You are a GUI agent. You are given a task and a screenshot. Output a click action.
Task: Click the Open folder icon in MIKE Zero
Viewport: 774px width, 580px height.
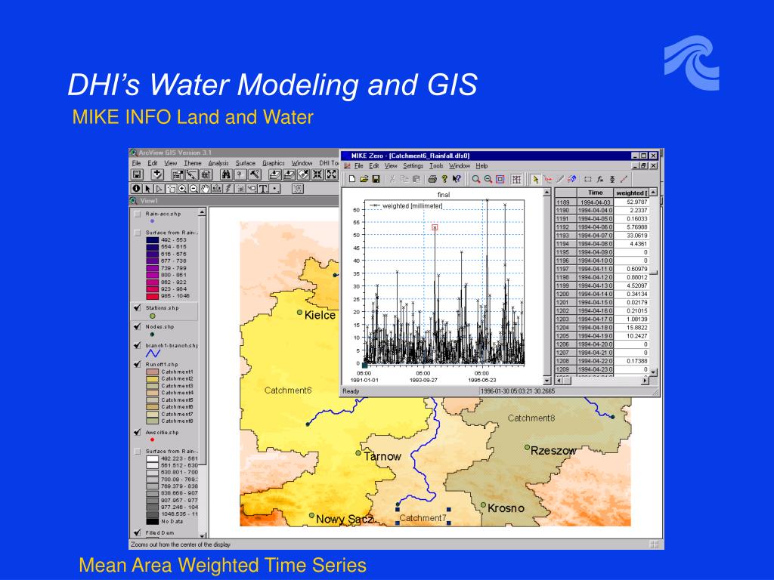pyautogui.click(x=364, y=179)
